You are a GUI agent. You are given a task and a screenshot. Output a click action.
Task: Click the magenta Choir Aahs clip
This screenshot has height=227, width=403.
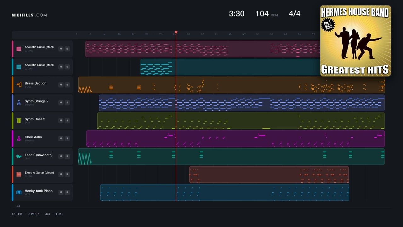tap(236, 139)
